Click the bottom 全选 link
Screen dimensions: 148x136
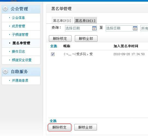click(x=53, y=121)
